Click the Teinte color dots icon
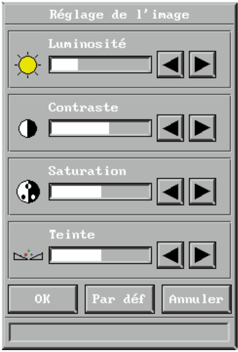This screenshot has height=352, width=238. 28,255
